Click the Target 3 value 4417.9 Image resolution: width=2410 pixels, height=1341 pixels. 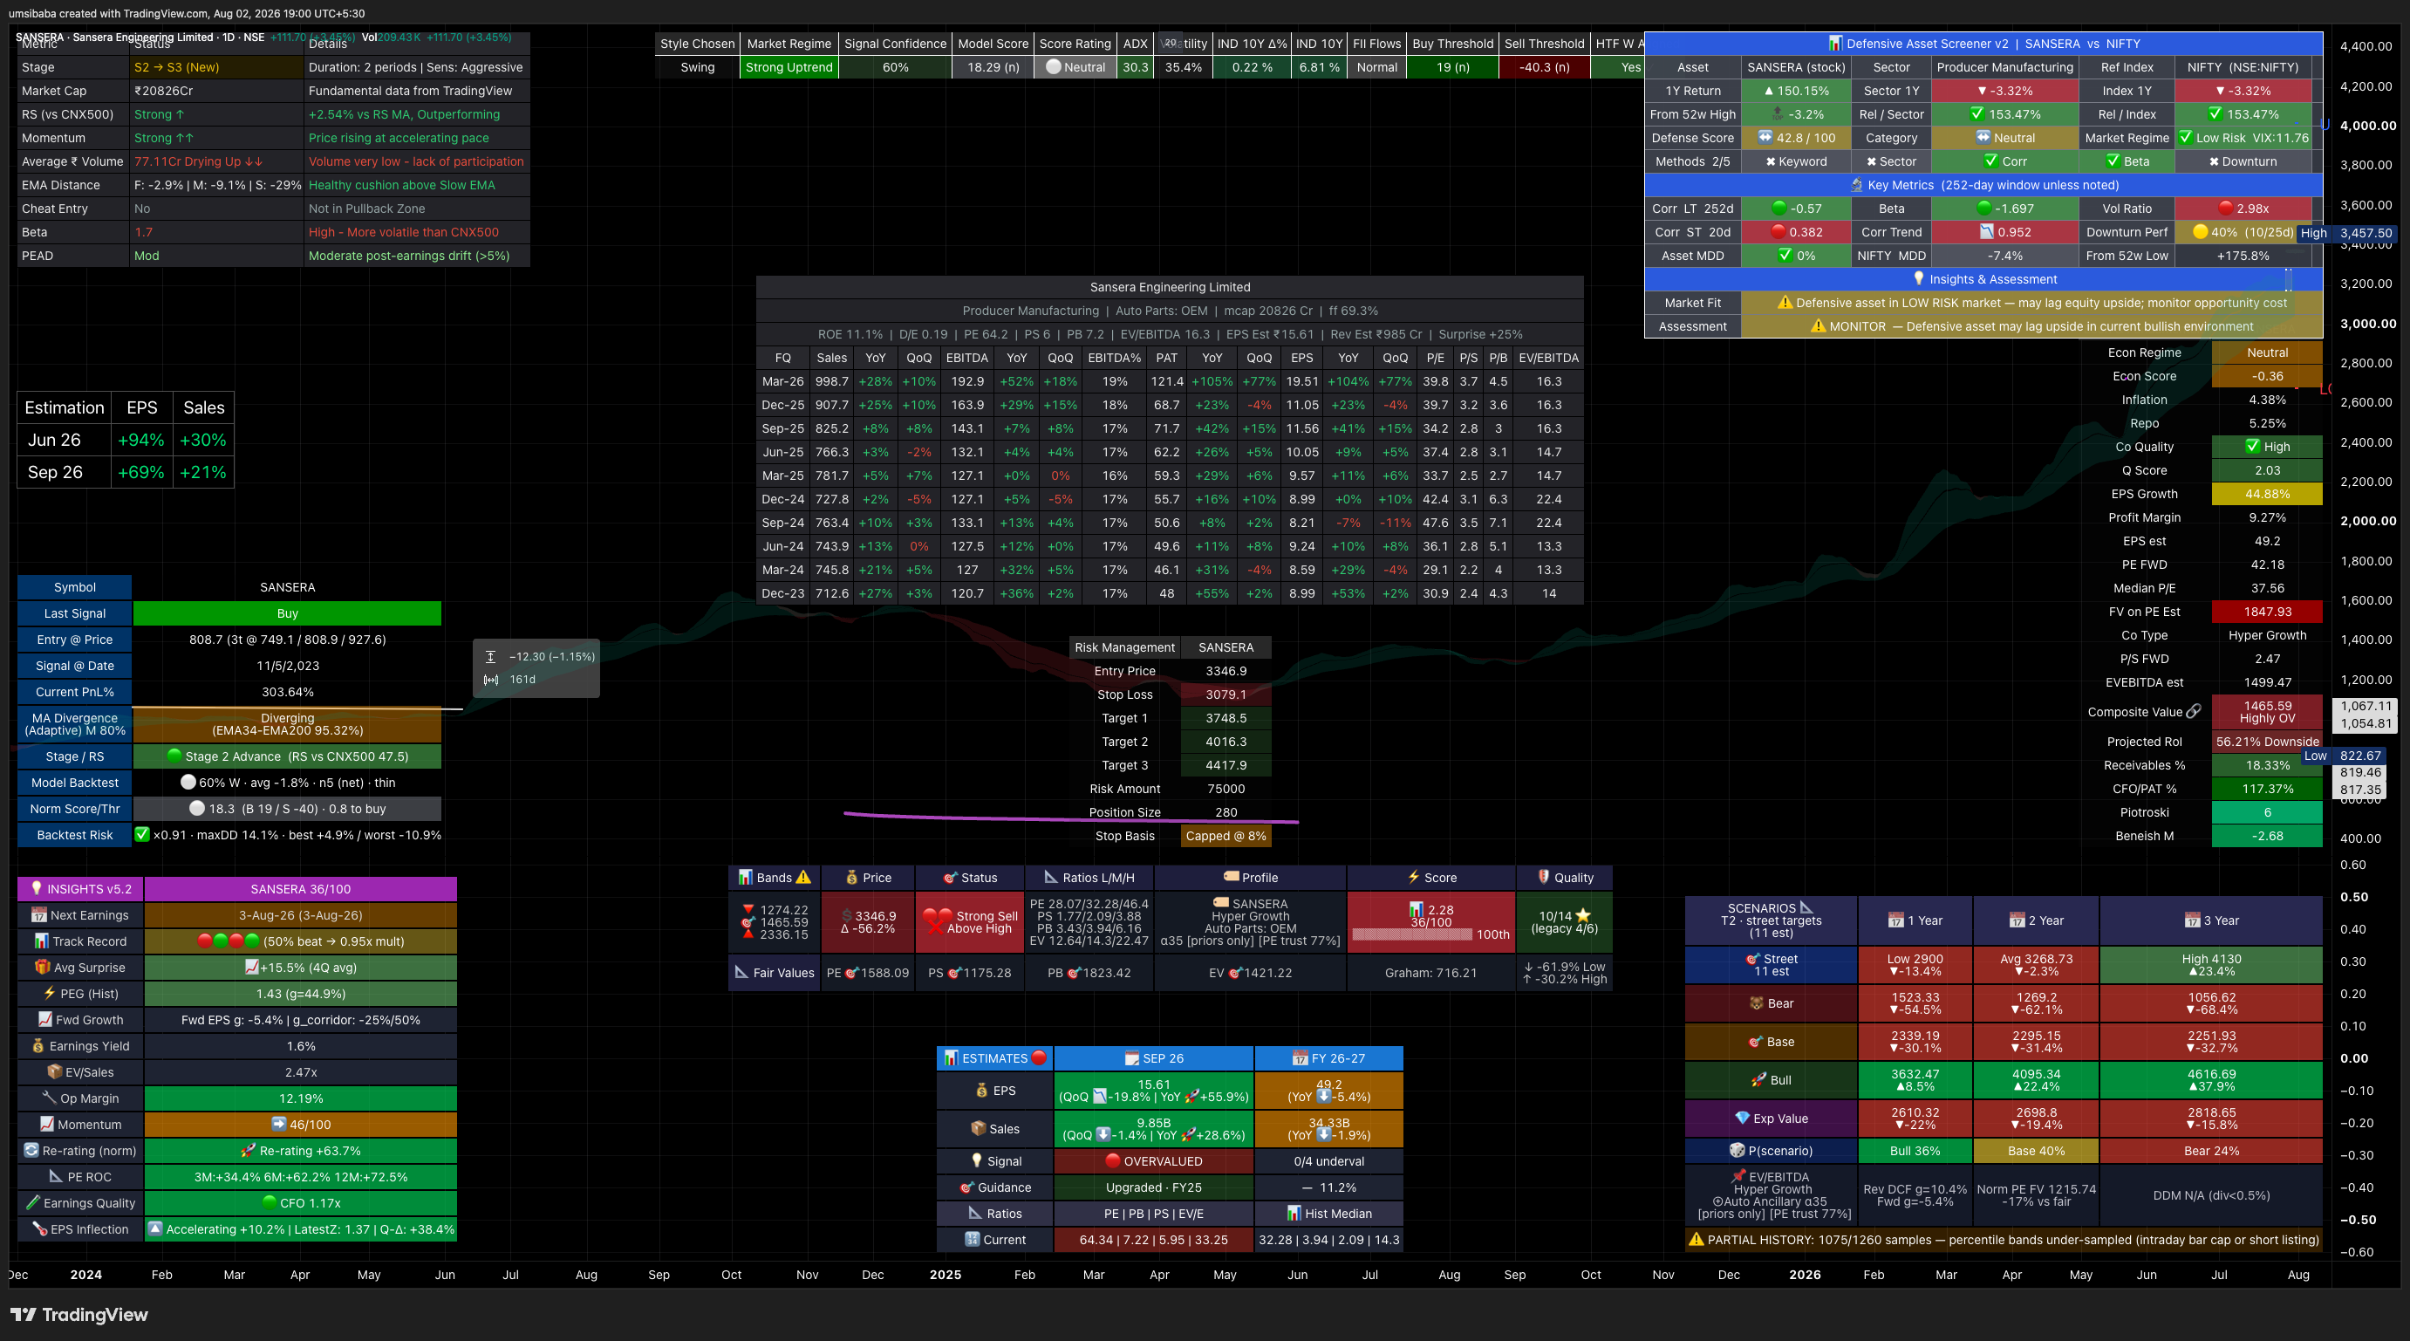click(x=1225, y=764)
